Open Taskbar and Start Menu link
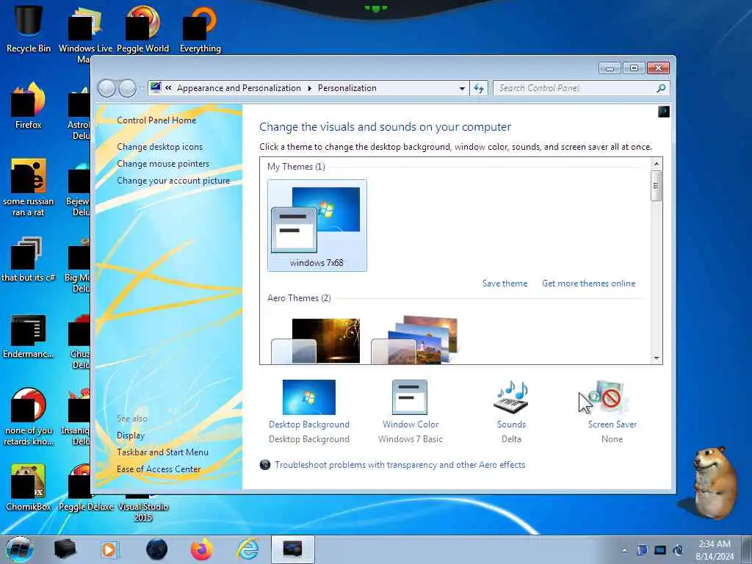The height and width of the screenshot is (564, 752). [162, 452]
